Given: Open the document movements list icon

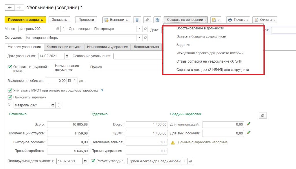Looking at the screenshot, I should tap(137, 20).
